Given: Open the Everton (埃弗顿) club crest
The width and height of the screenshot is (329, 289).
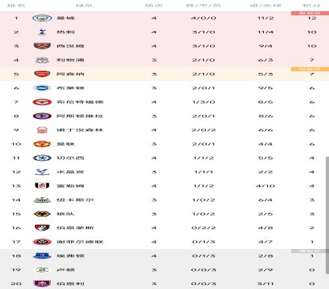Looking at the screenshot, I should [42, 256].
